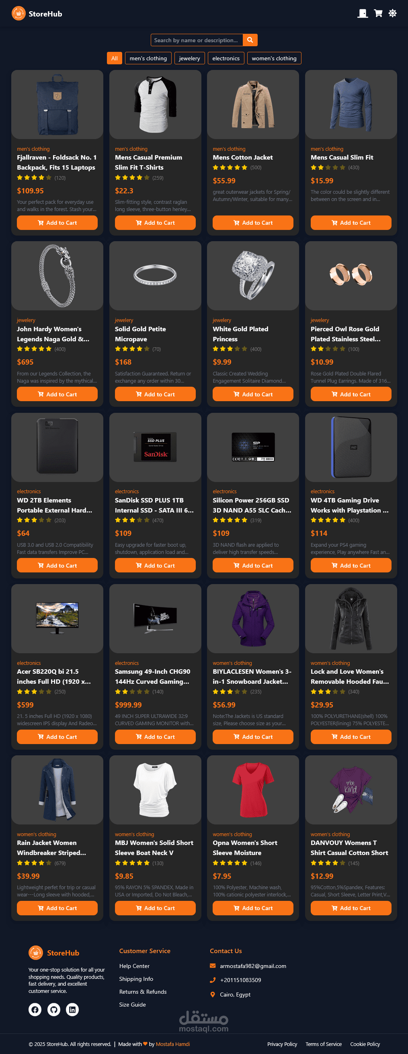The image size is (408, 1054).
Task: Select the "jewelery" category filter
Action: click(189, 58)
